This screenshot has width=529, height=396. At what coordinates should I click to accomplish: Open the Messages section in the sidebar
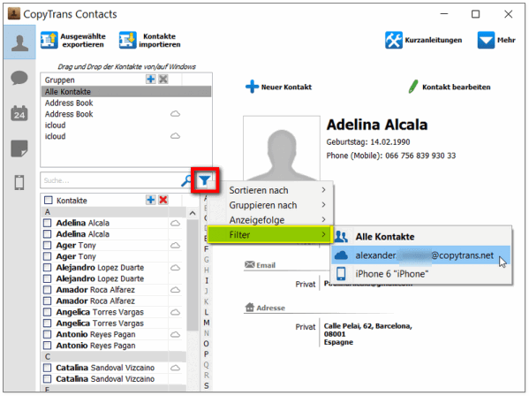[19, 78]
